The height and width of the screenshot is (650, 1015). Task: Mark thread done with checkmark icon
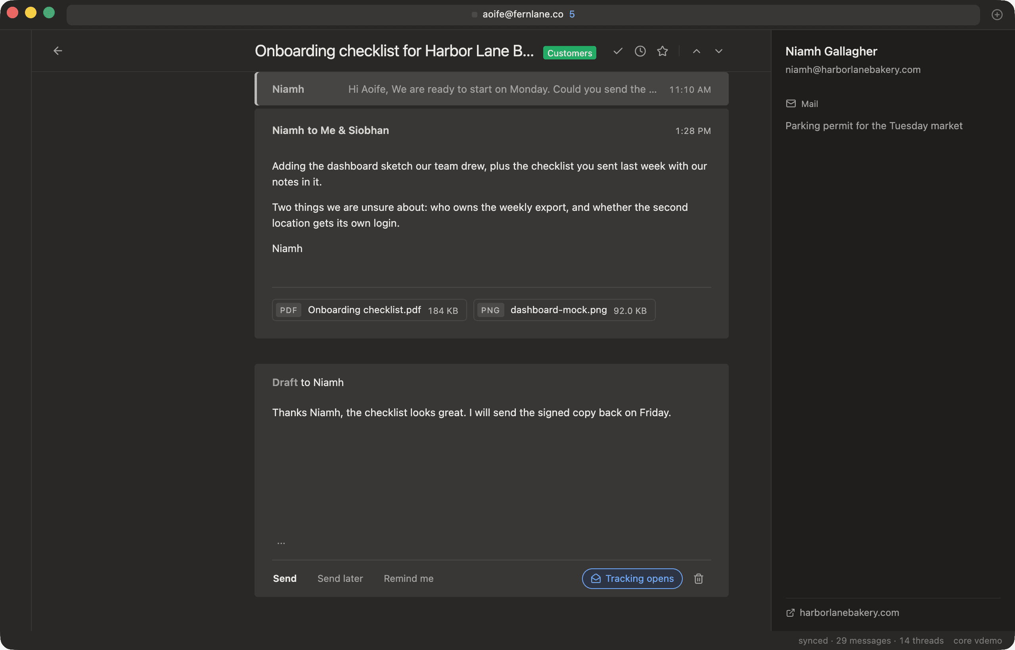click(618, 51)
